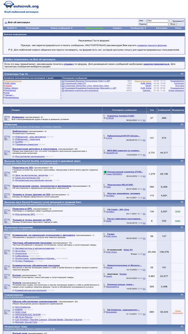Open Справка in the navbar
Screen dimensions: 188x334
(117, 28)
